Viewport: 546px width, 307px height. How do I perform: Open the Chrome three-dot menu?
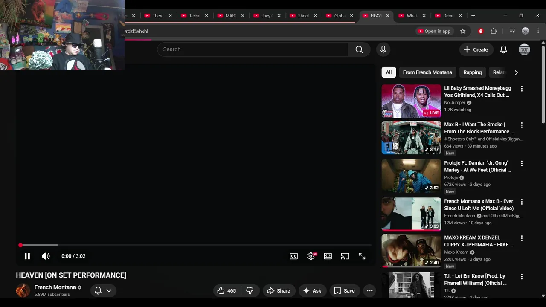pos(538,31)
